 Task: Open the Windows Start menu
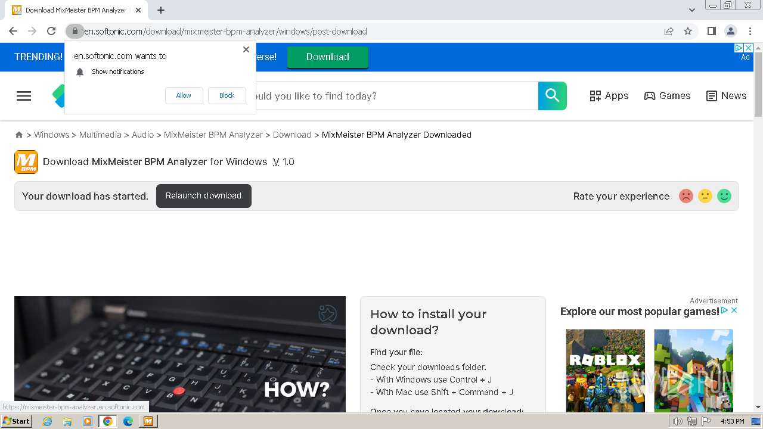[17, 421]
